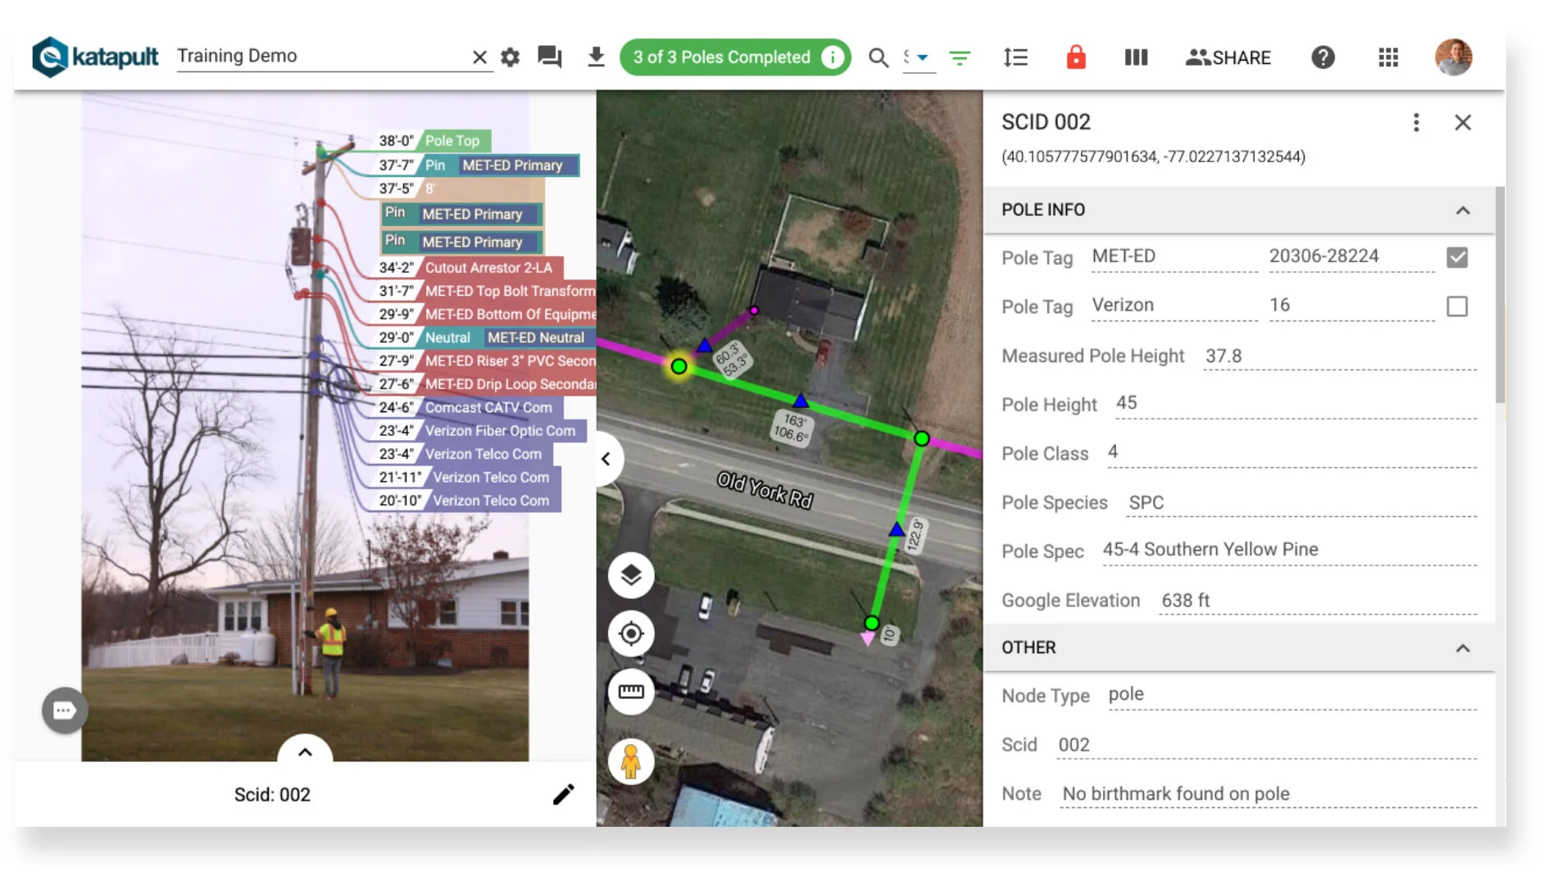
Task: Select the MET-ED Top Bolt Transformer annotation
Action: (x=486, y=291)
